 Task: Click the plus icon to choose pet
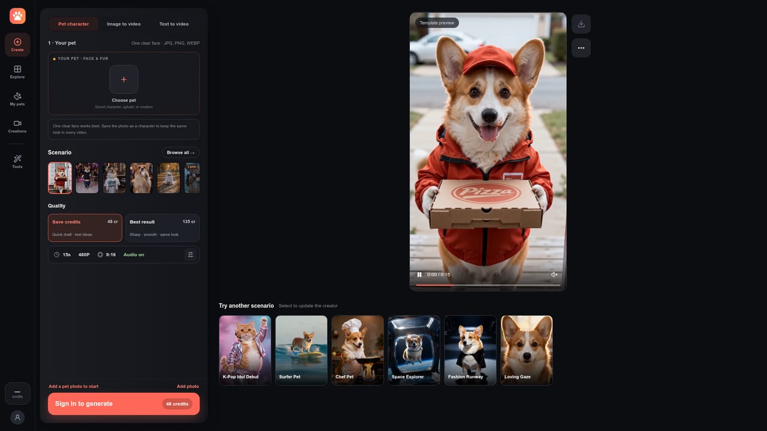[x=124, y=80]
